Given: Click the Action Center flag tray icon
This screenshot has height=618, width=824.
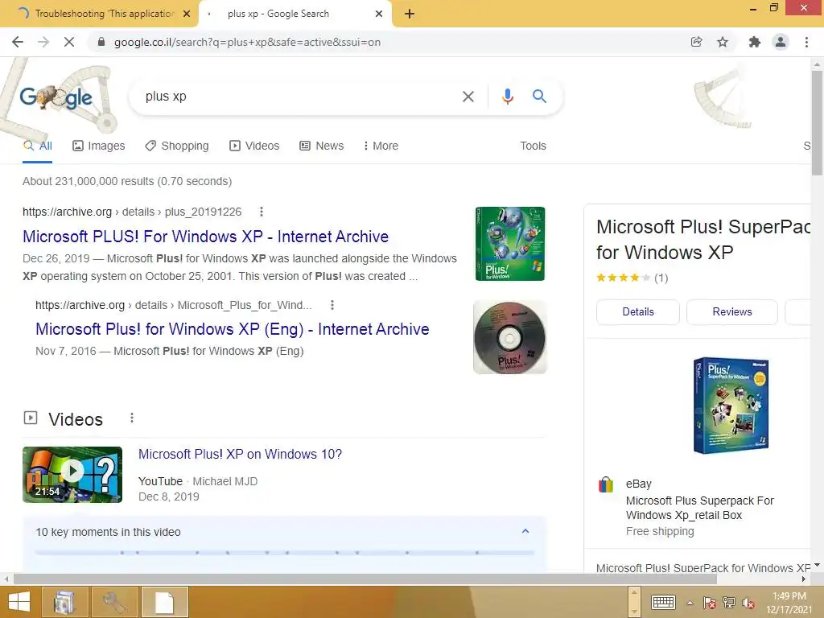Looking at the screenshot, I should click(x=710, y=603).
